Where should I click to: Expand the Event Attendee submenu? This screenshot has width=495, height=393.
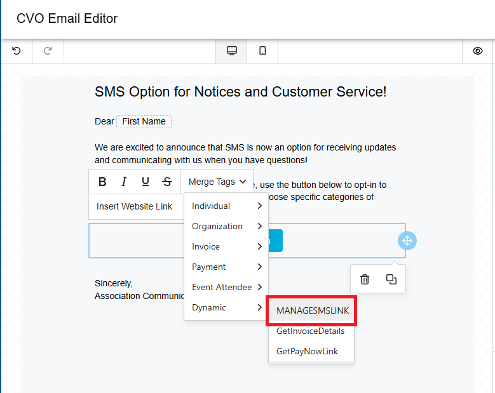pyautogui.click(x=226, y=287)
